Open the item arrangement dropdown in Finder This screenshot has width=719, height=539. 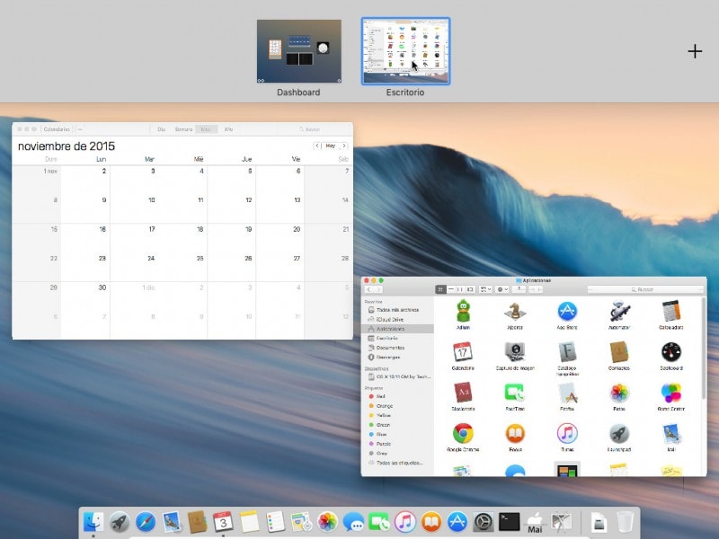484,289
